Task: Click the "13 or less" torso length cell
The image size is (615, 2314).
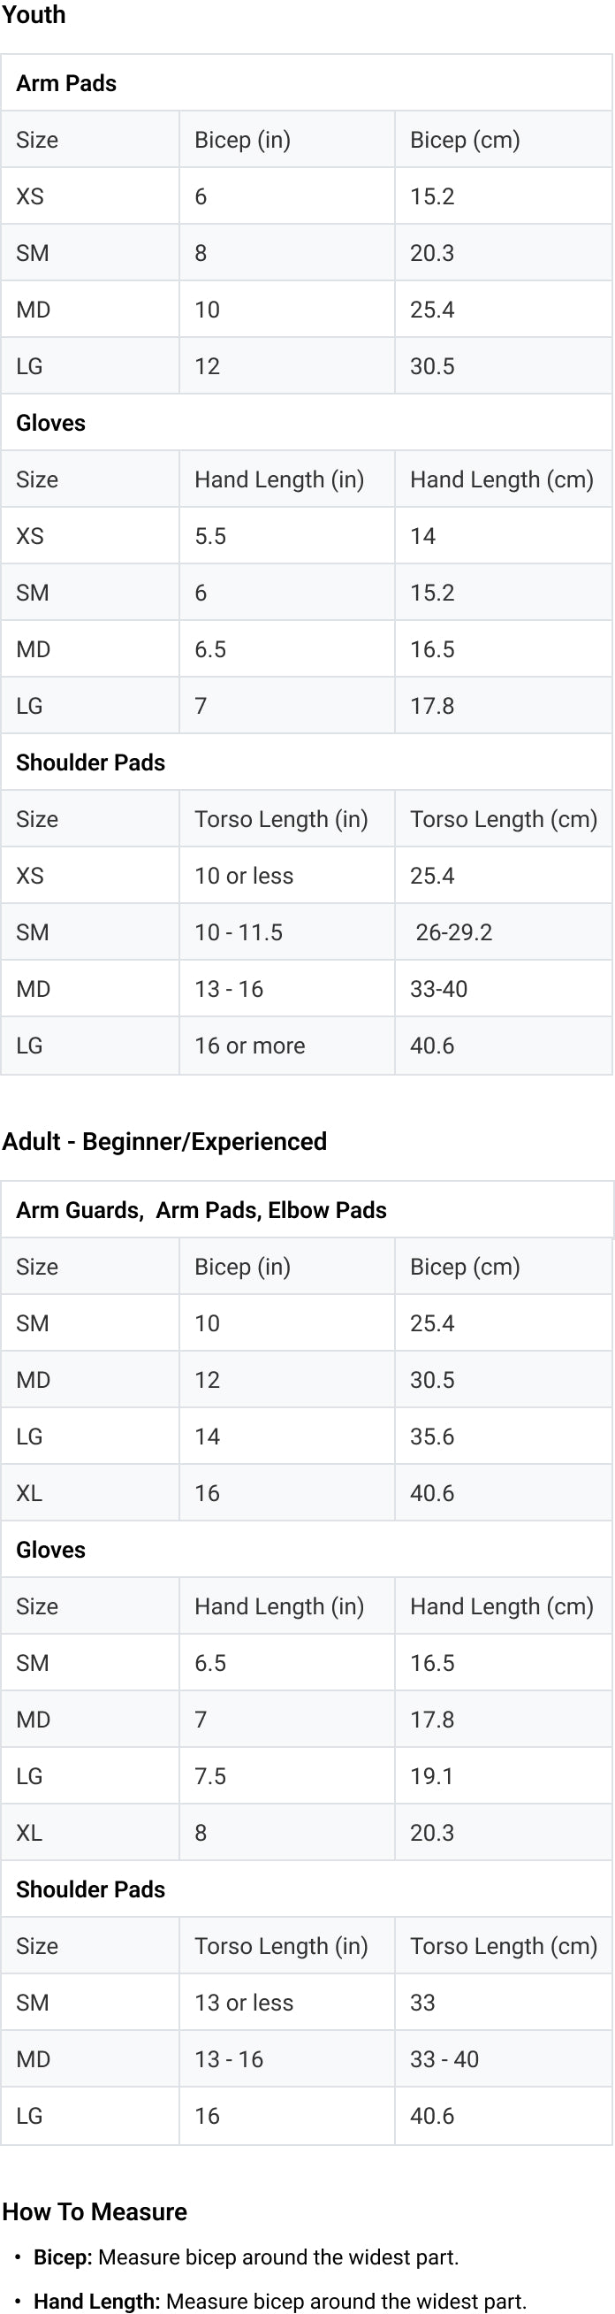Action: [244, 2003]
